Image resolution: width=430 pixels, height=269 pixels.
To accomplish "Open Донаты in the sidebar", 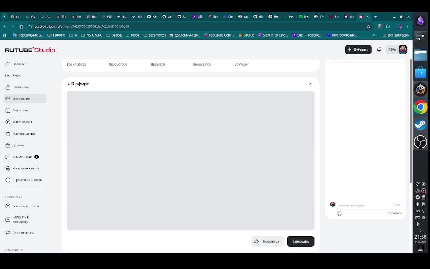I will (15, 145).
